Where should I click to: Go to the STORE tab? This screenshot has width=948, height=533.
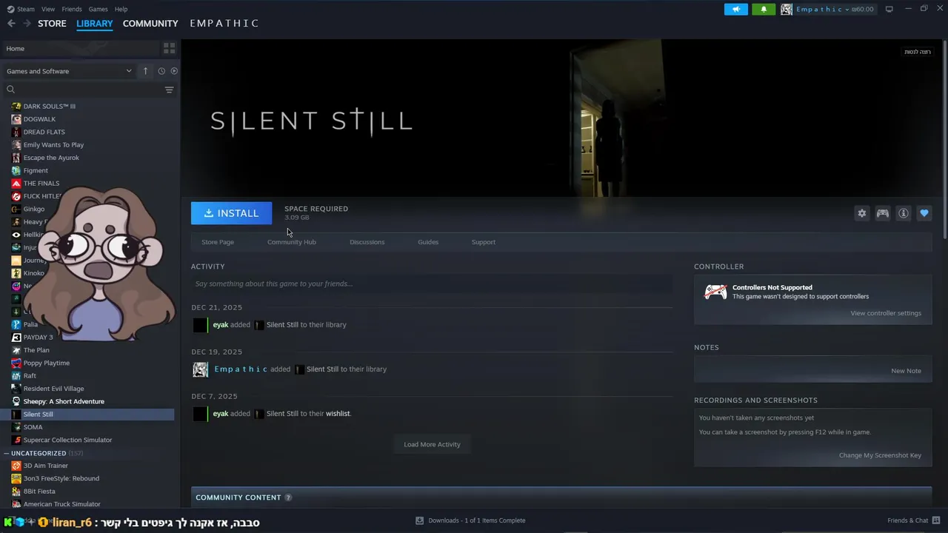pyautogui.click(x=52, y=24)
